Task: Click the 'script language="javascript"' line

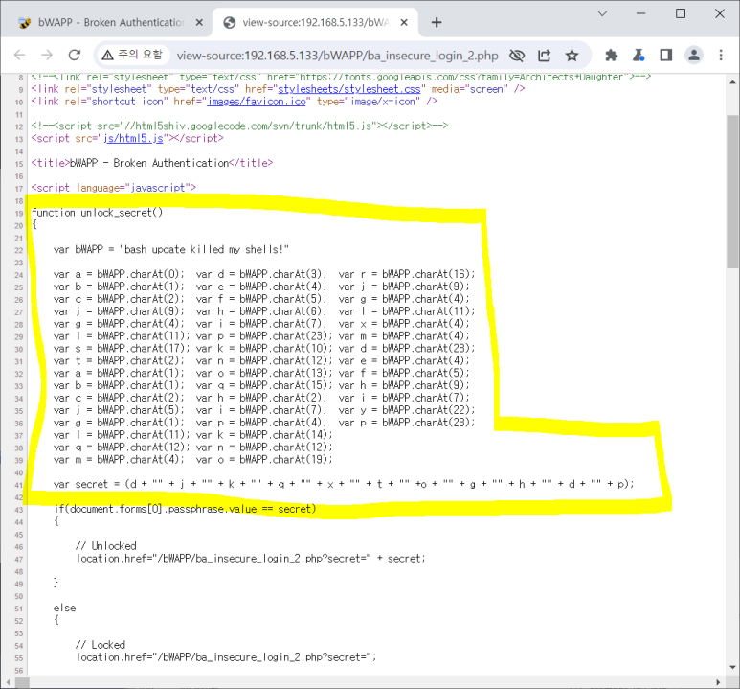Action: (x=113, y=188)
